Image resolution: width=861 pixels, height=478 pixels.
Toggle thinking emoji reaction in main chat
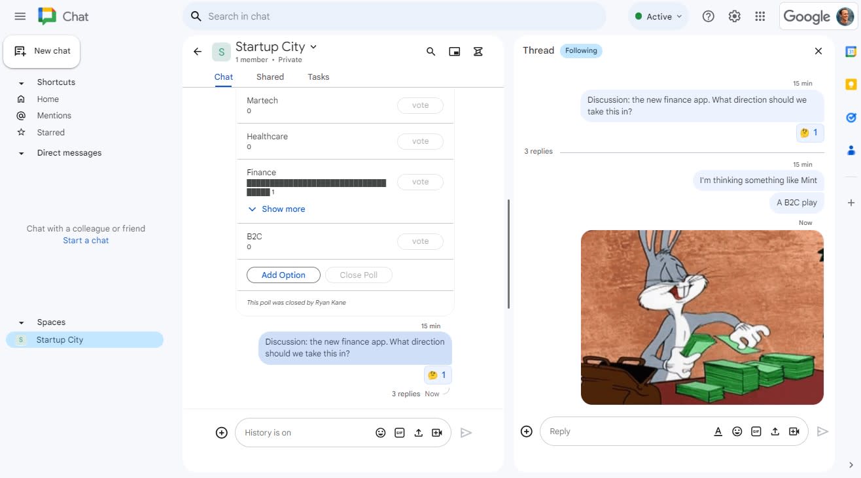coord(437,375)
